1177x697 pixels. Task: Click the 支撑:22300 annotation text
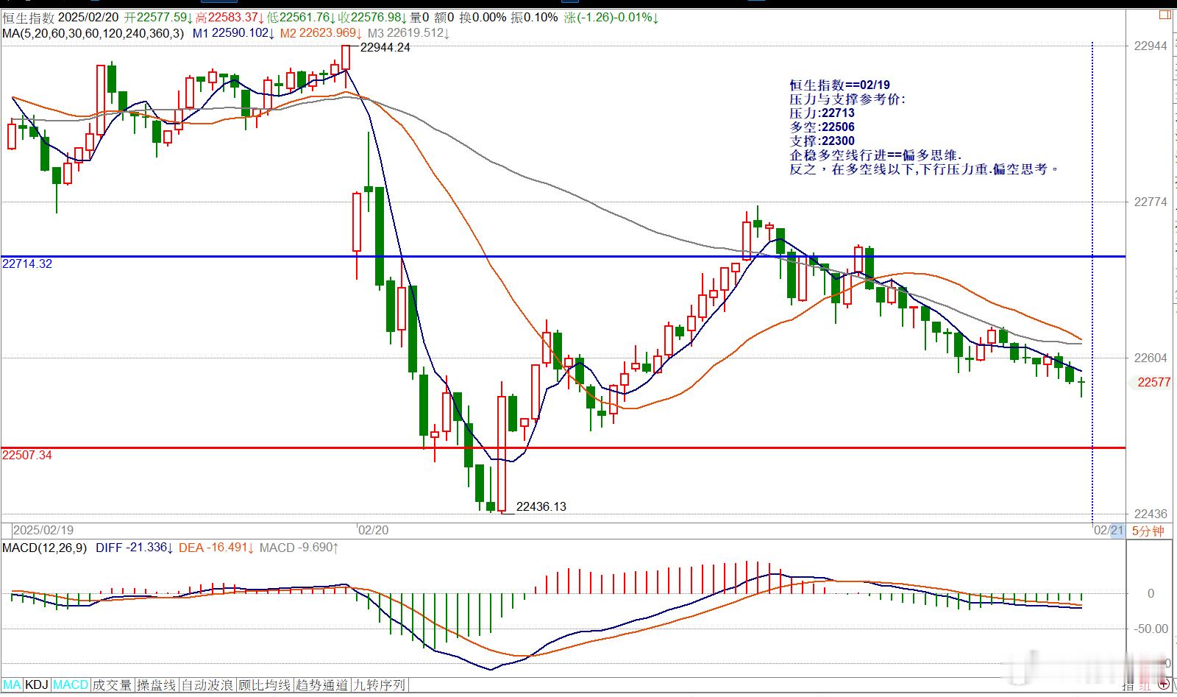click(x=822, y=141)
